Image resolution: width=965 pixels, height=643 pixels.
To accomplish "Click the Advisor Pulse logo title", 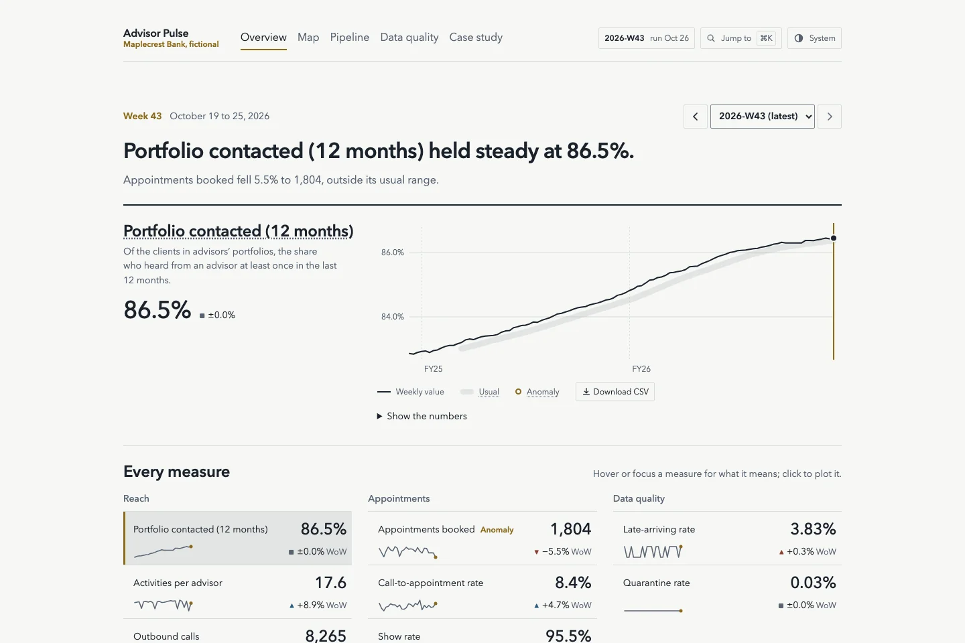I will (x=156, y=33).
